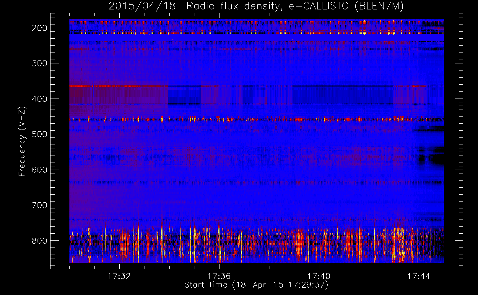Screen dimensions: 478x295
Task: Click the 300 frequency tick label
Action: click(40, 63)
